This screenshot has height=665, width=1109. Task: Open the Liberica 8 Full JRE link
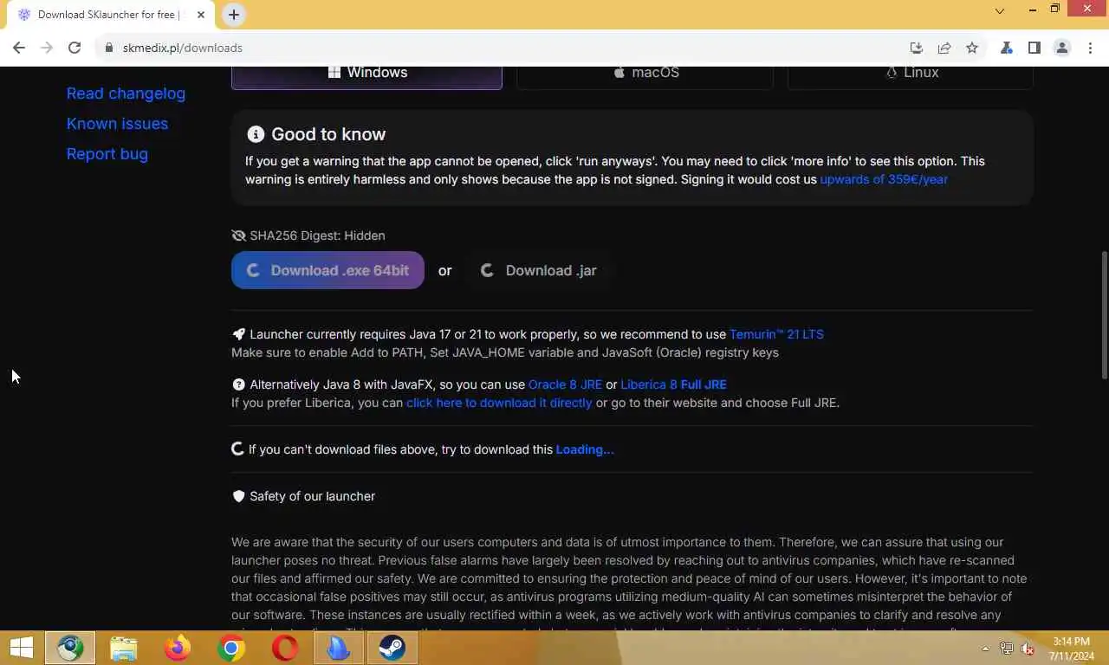(673, 384)
